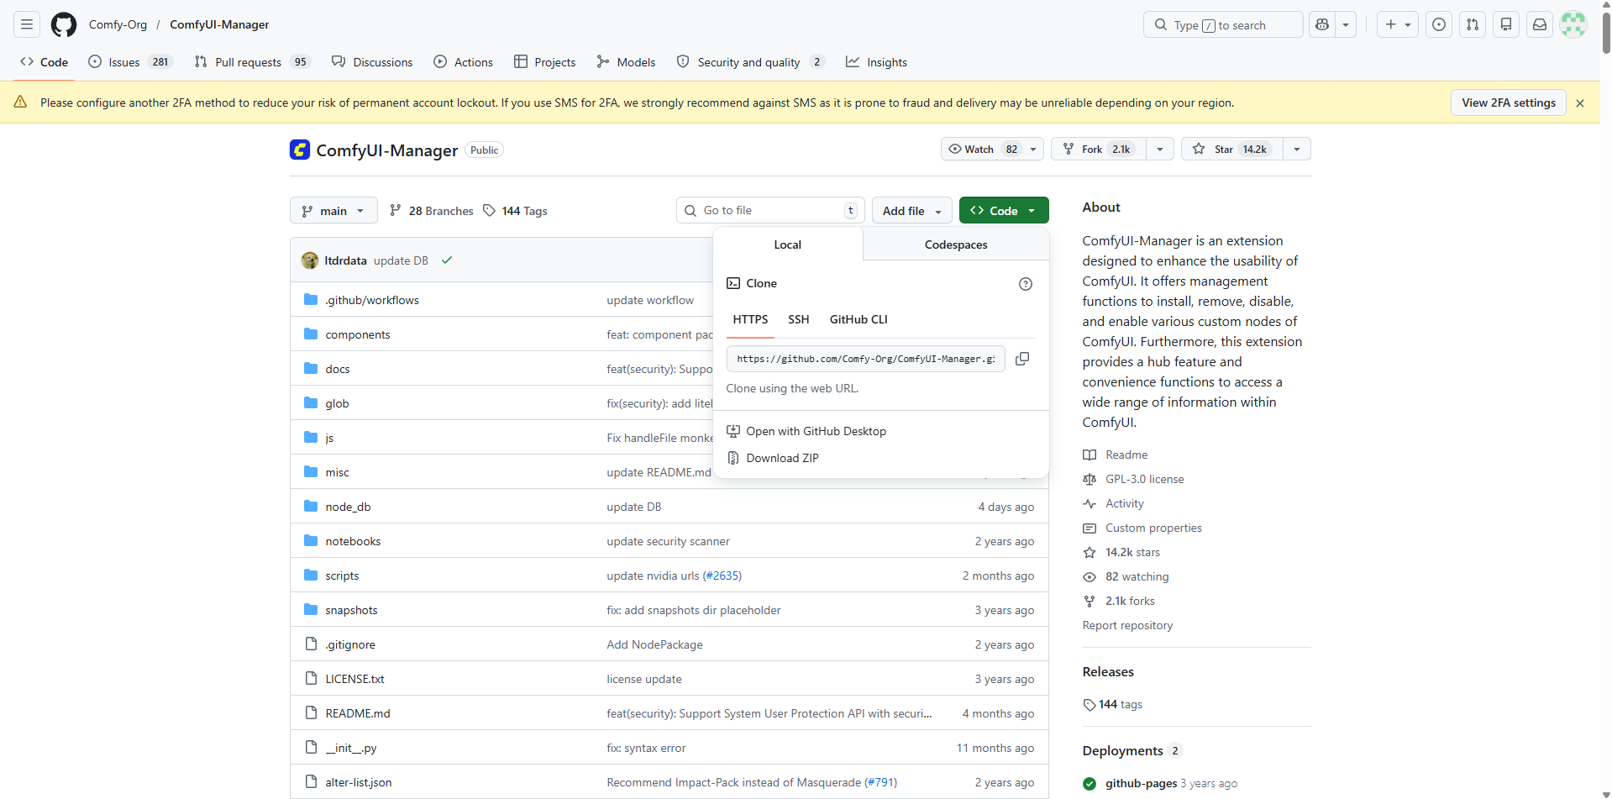The image size is (1612, 799).
Task: Open the 28 Branches link
Action: pyautogui.click(x=432, y=211)
